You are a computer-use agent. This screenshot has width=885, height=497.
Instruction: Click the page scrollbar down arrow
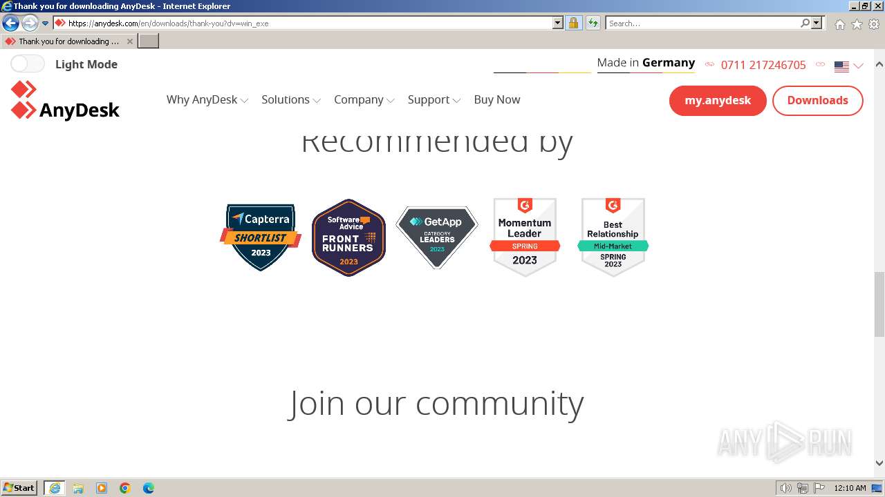coord(879,463)
